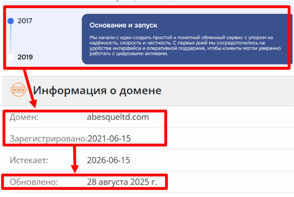This screenshot has width=294, height=197.
Task: Click the 'Основание и запуск' card heading
Action: coord(123,25)
